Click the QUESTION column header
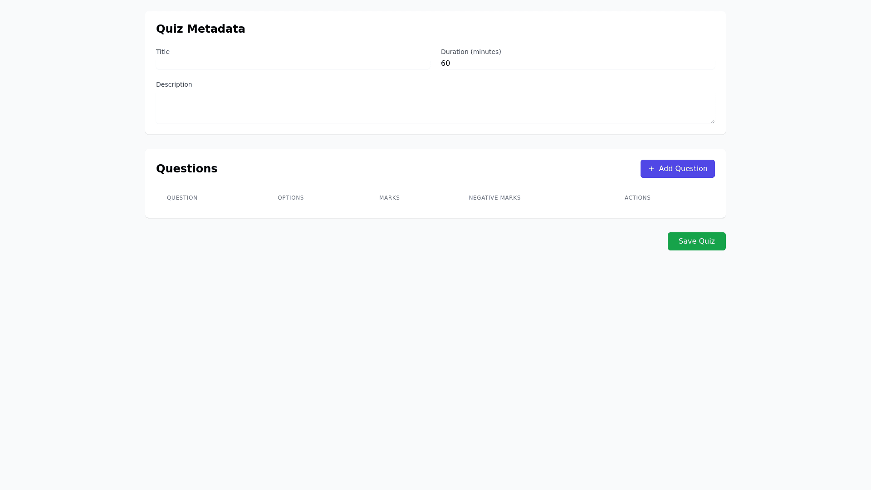 182,198
